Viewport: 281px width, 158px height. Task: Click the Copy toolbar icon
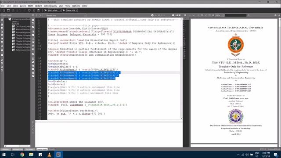coord(29,11)
